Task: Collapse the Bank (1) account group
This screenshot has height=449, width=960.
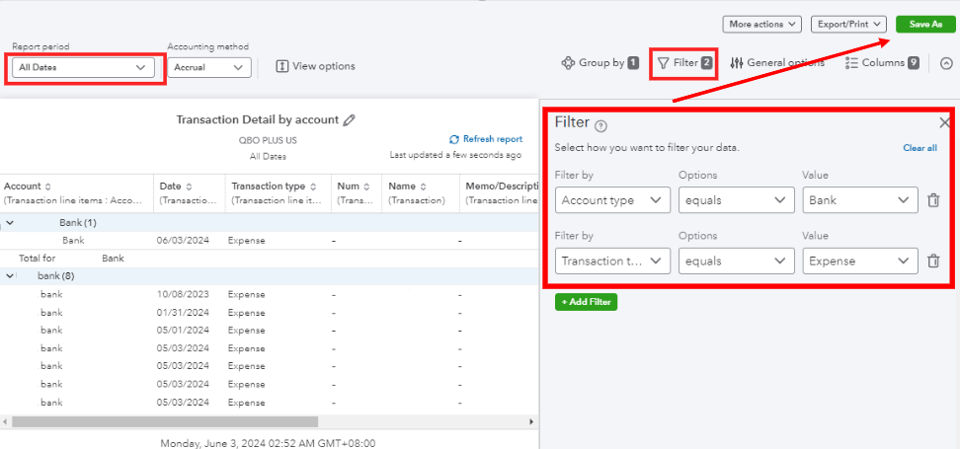Action: pyautogui.click(x=10, y=223)
